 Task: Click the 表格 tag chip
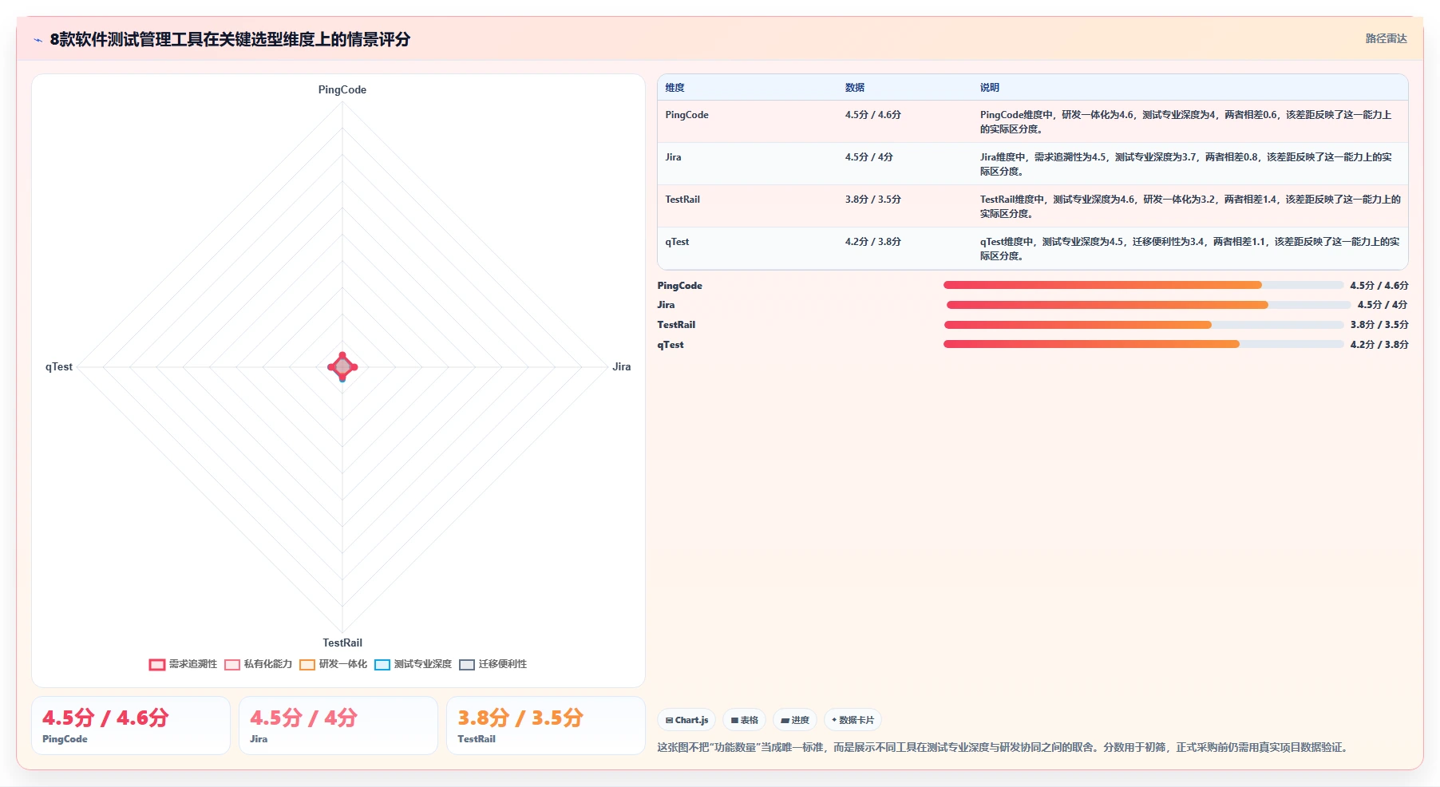point(744,720)
